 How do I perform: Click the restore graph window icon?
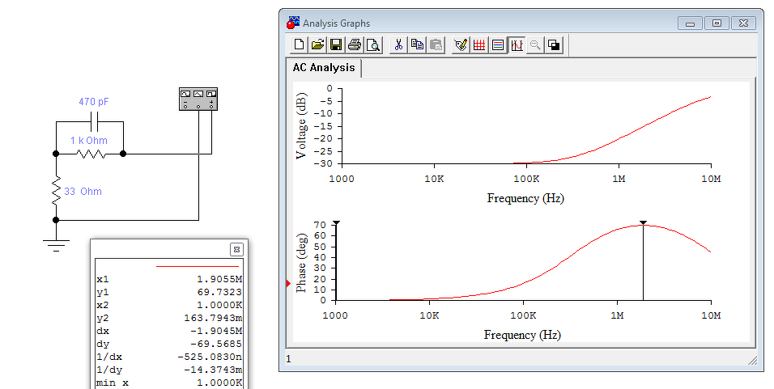(x=555, y=44)
